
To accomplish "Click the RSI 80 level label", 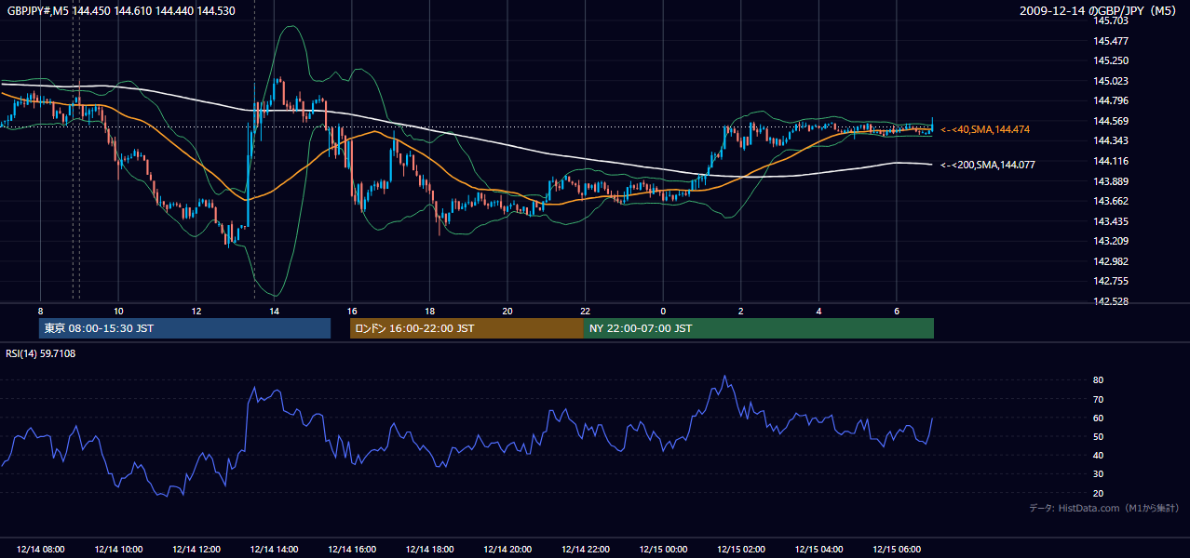I will click(1098, 380).
